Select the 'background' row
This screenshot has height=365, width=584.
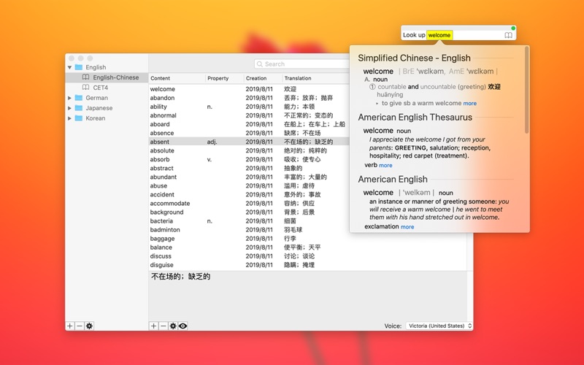[x=249, y=212]
